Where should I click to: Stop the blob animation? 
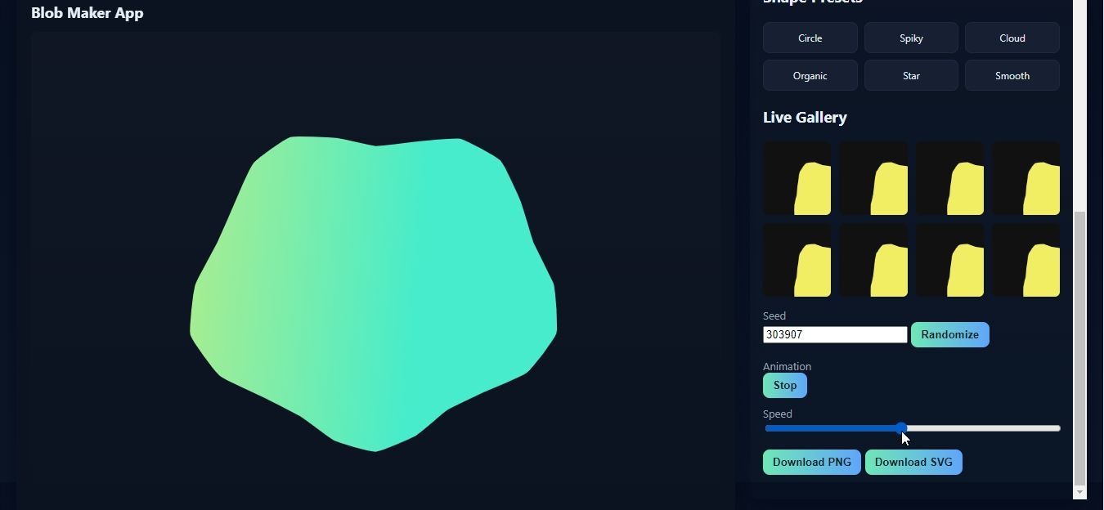784,385
